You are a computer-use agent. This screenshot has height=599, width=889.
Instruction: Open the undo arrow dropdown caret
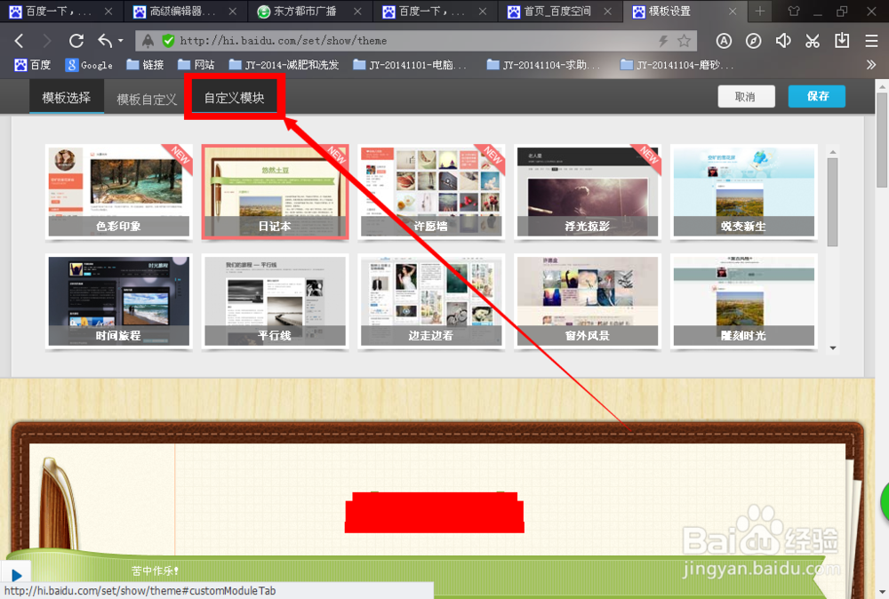121,41
